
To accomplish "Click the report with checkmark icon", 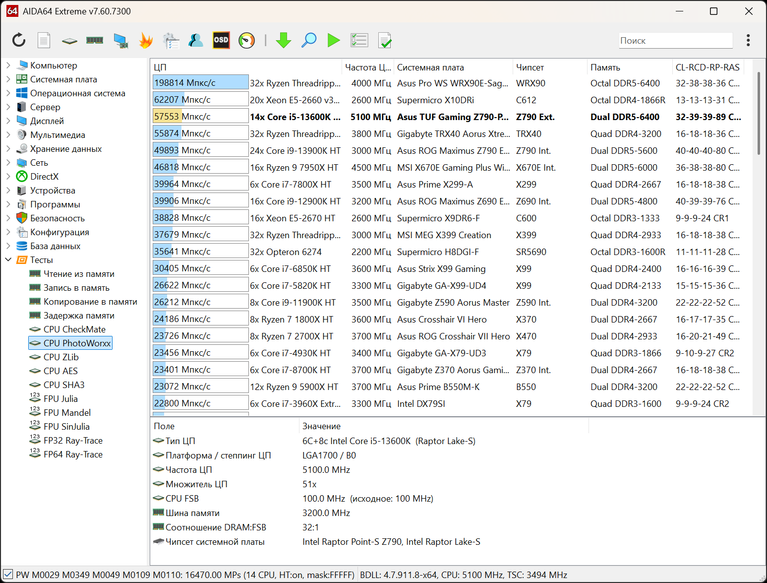I will (385, 40).
